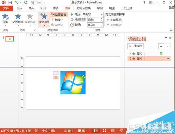Click the language indicator in status bar
This screenshot has width=175, height=134.
pyautogui.click(x=49, y=131)
